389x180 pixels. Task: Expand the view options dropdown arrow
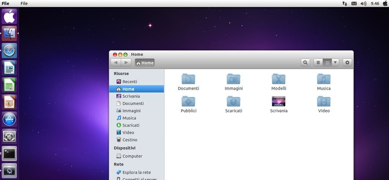coord(335,63)
